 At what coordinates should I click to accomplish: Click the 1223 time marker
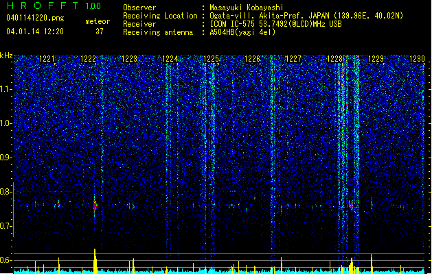129,59
